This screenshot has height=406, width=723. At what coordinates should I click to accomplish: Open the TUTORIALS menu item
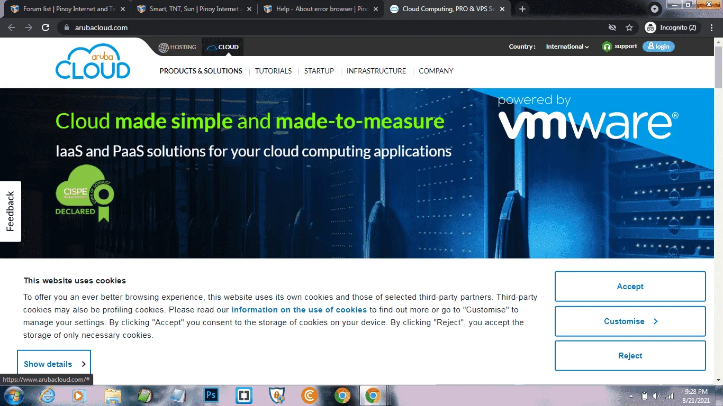click(273, 71)
